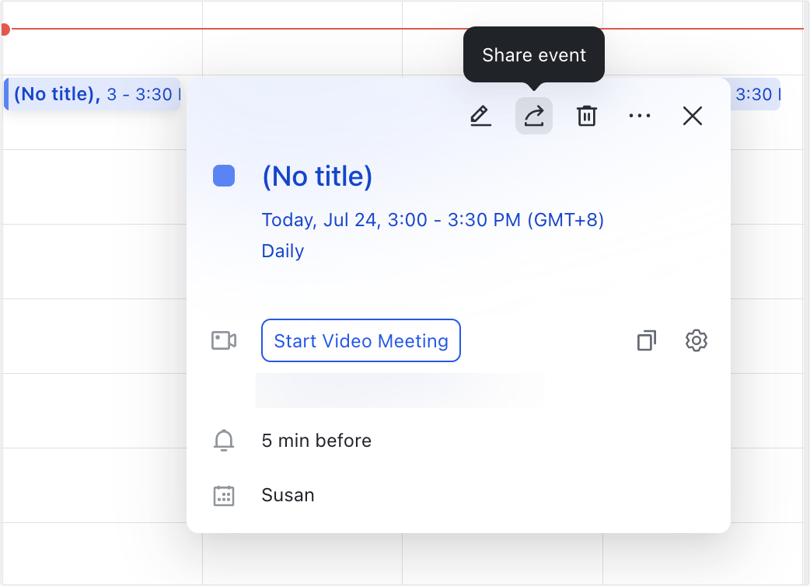Close the event details popup

click(692, 116)
